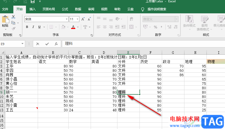
Task: Increase font size with large A
Action: point(83,19)
